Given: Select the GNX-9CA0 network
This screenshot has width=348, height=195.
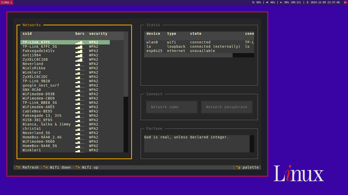Looking at the screenshot, I should [x=65, y=90].
